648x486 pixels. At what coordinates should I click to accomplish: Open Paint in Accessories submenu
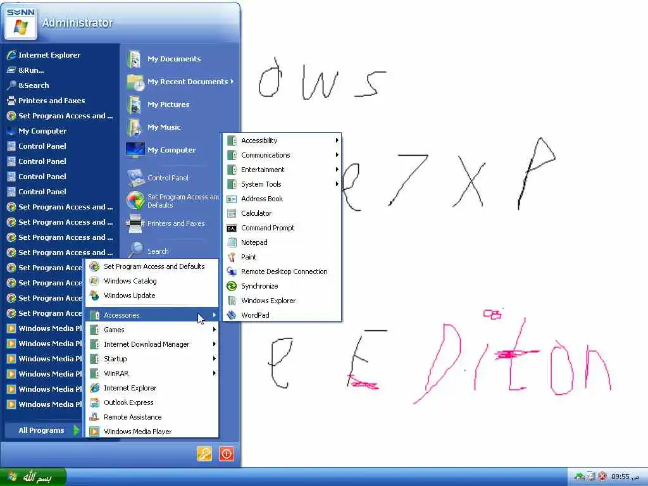point(282,257)
